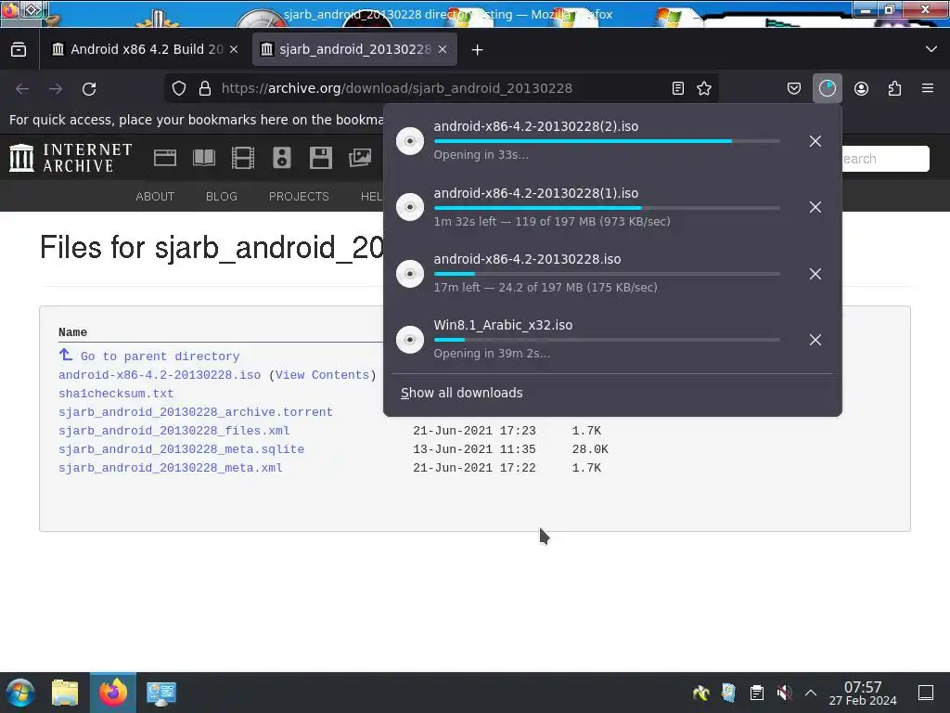Open the Archive audio speaker icon
The image size is (950, 713).
[282, 158]
